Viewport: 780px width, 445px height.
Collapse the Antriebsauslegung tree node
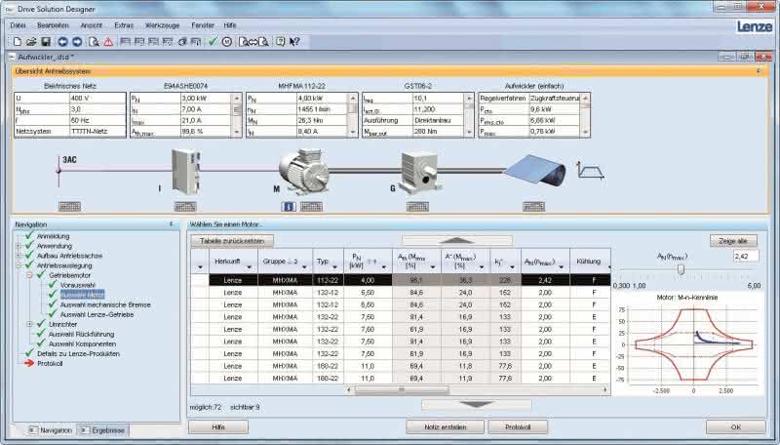[19, 265]
